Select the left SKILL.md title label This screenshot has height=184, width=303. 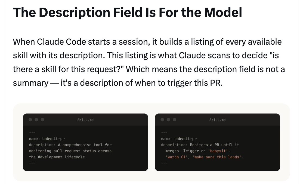85,120
